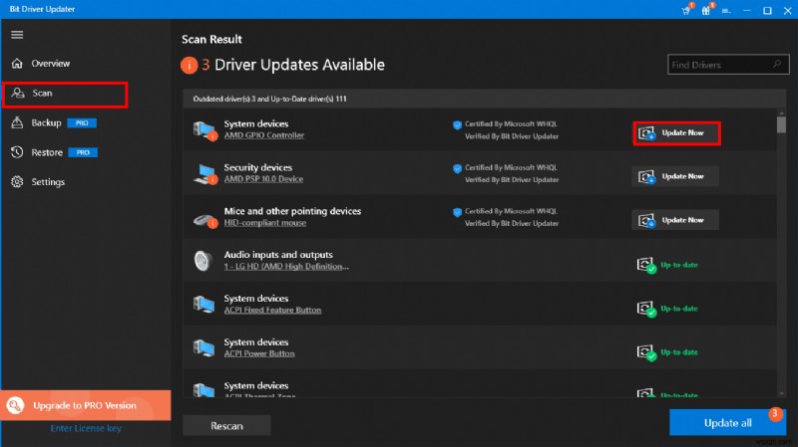The image size is (798, 447).
Task: Open the 1 - LG HD audio device link
Action: coord(286,266)
